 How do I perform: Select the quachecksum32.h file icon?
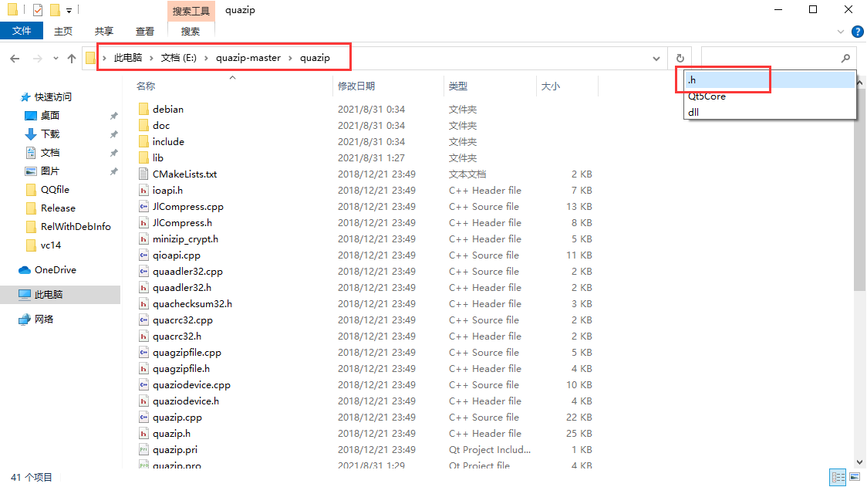143,304
